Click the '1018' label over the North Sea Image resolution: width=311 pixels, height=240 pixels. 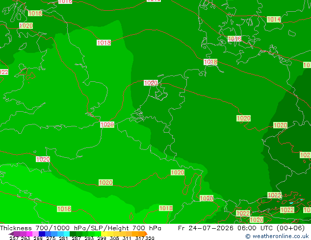tap(104, 43)
